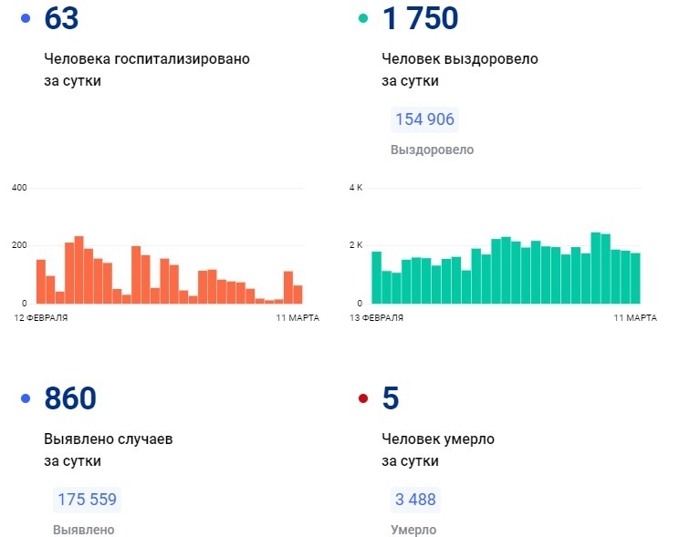Click the '13 ФЕВРАЛЯ' axis date label
Screen dimensions: 679x537
pos(375,317)
